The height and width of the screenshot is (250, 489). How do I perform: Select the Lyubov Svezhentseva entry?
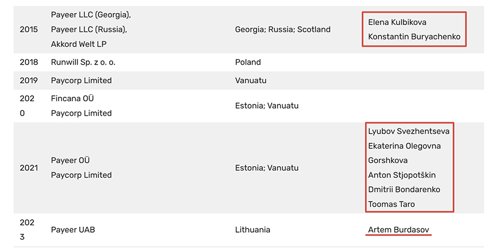pyautogui.click(x=409, y=131)
